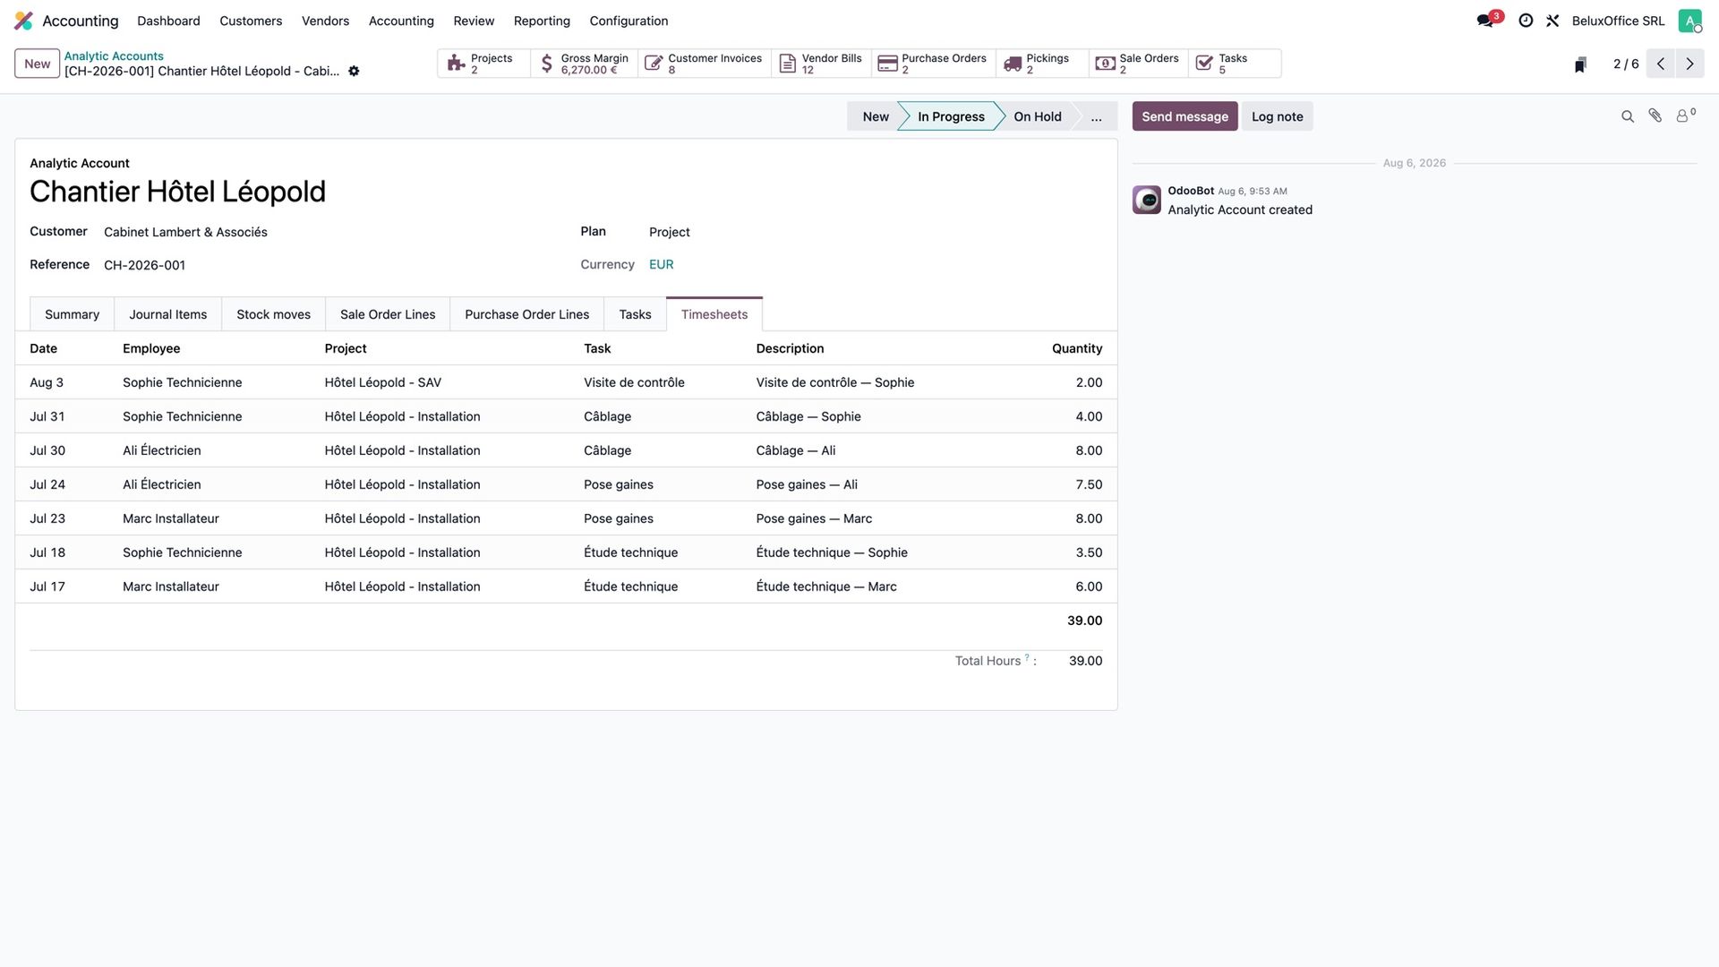The height and width of the screenshot is (967, 1719).
Task: Show the followers icon in chatter
Action: 1686,116
